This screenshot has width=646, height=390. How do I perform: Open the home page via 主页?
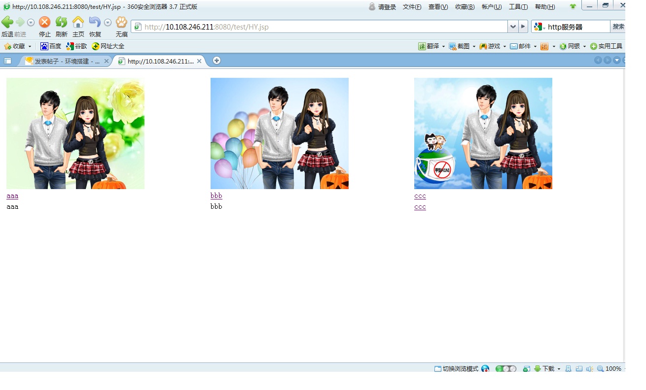(x=78, y=22)
